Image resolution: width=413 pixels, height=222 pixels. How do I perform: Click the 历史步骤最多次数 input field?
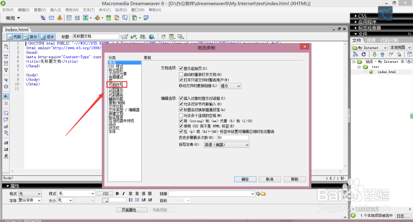(x=233, y=138)
